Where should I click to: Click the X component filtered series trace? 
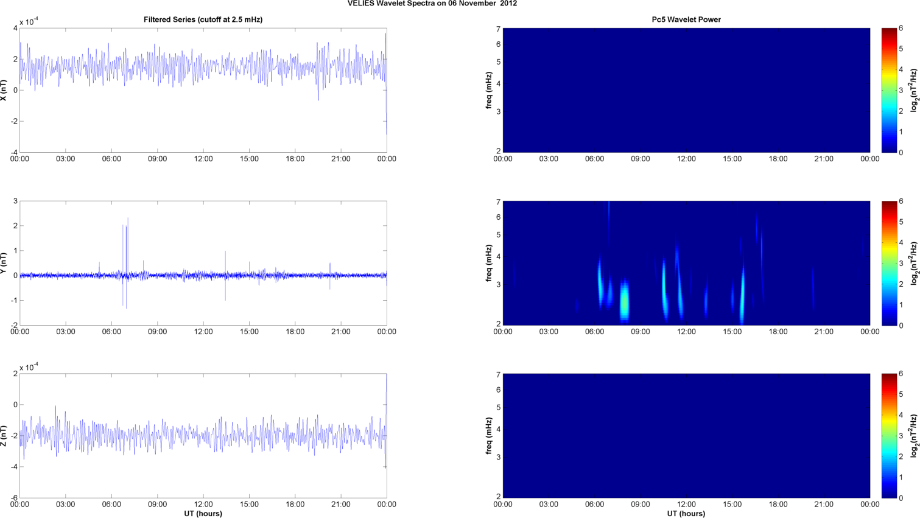coord(203,67)
